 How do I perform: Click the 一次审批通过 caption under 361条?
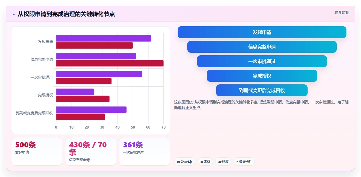coord(133,152)
